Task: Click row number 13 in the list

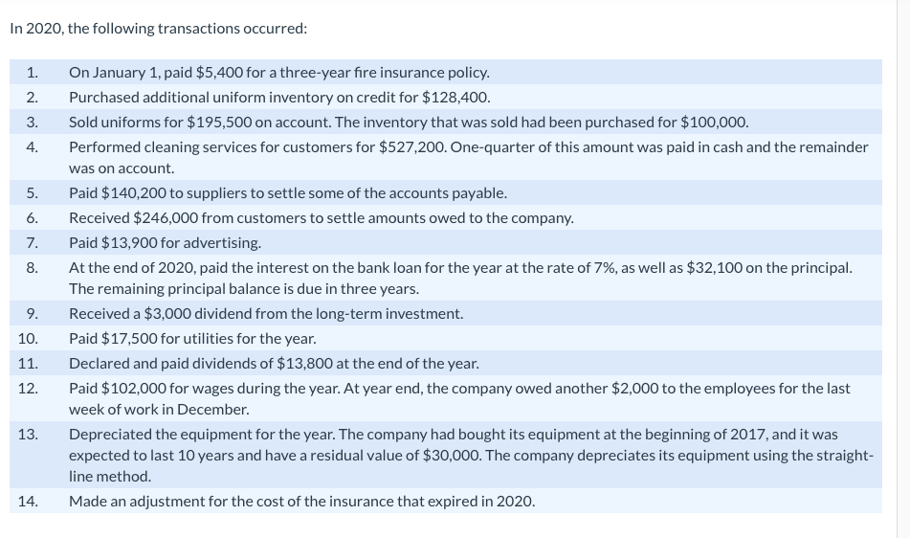Action: coord(28,434)
